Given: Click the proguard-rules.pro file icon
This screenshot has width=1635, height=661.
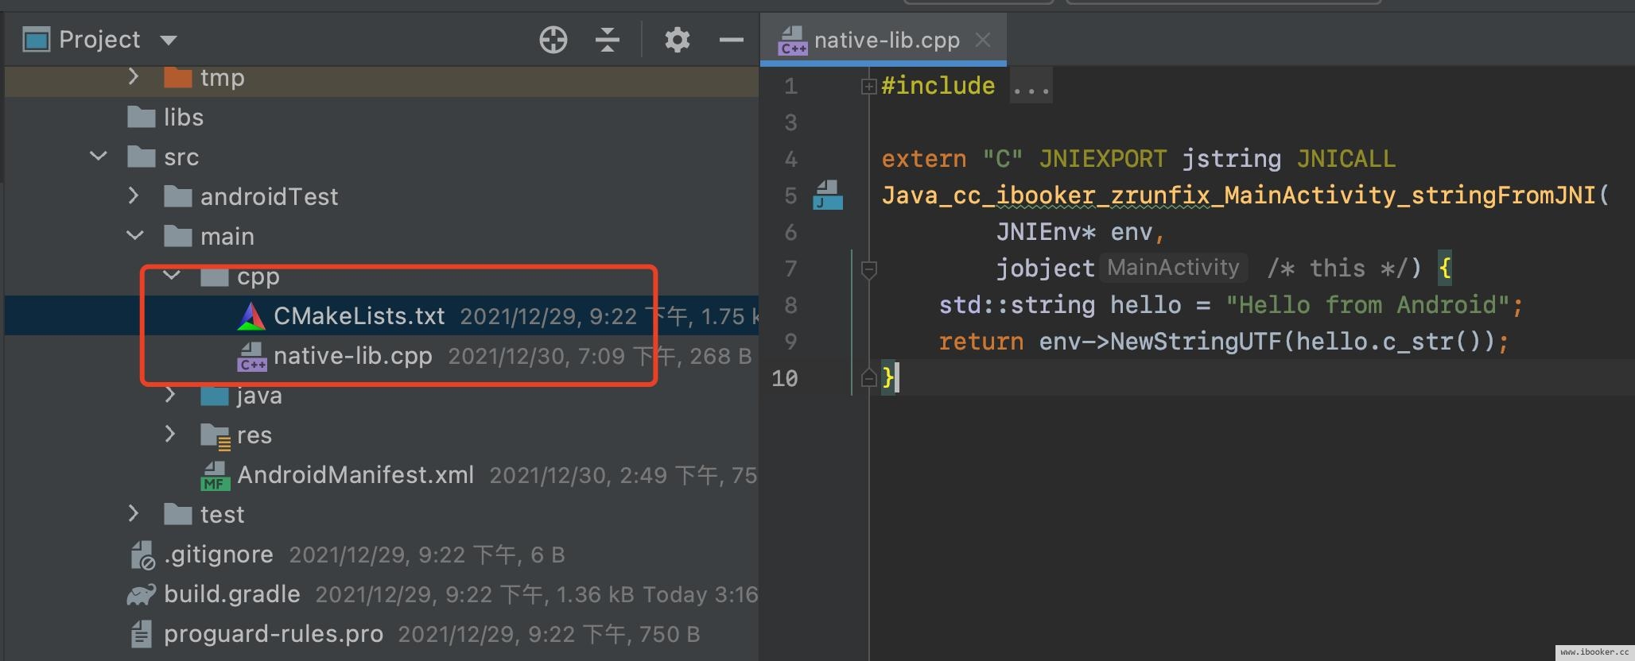Looking at the screenshot, I should tap(141, 634).
